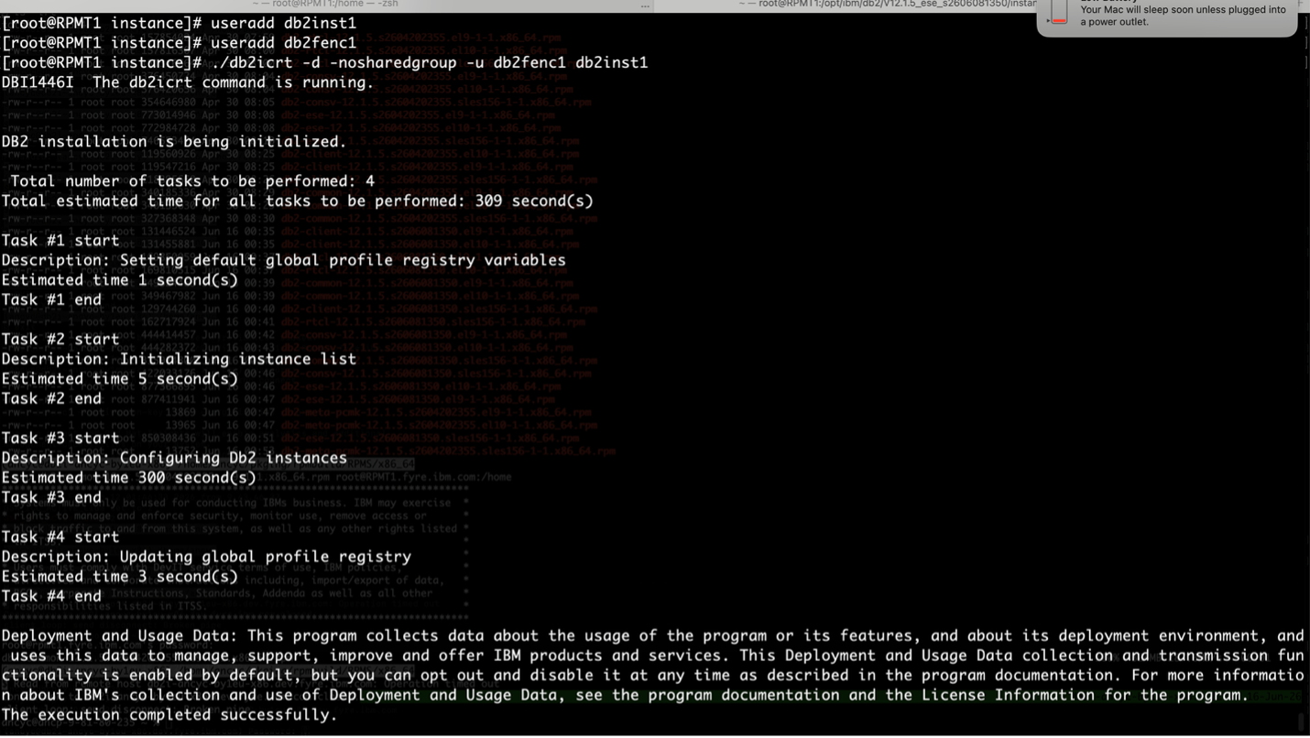
Task: Click 'Estimated time 5 second(s)' line
Action: pos(120,379)
